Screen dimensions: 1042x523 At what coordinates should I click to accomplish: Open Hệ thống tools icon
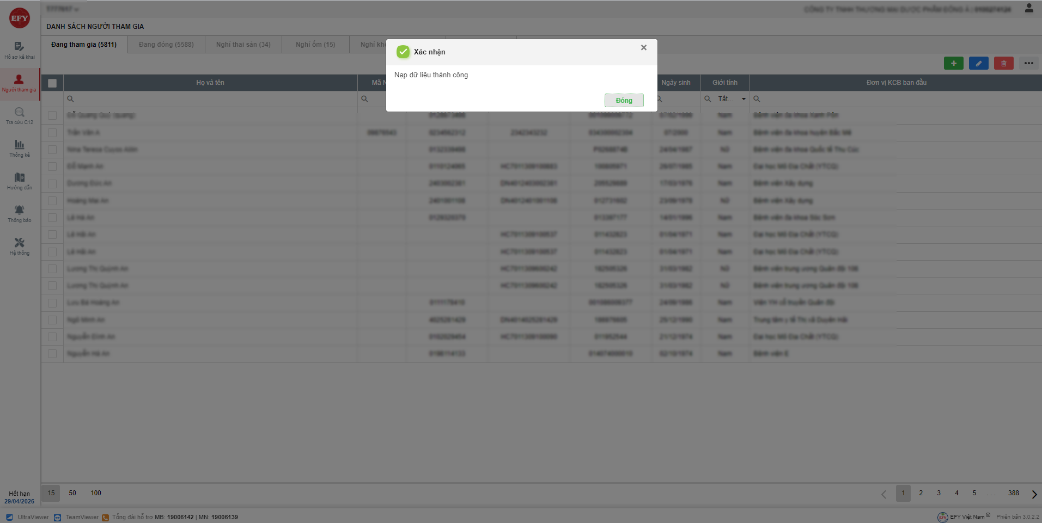(x=20, y=246)
